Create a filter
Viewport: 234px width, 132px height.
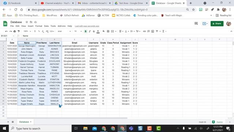click(157, 31)
